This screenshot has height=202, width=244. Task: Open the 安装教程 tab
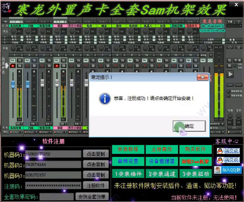128,149
